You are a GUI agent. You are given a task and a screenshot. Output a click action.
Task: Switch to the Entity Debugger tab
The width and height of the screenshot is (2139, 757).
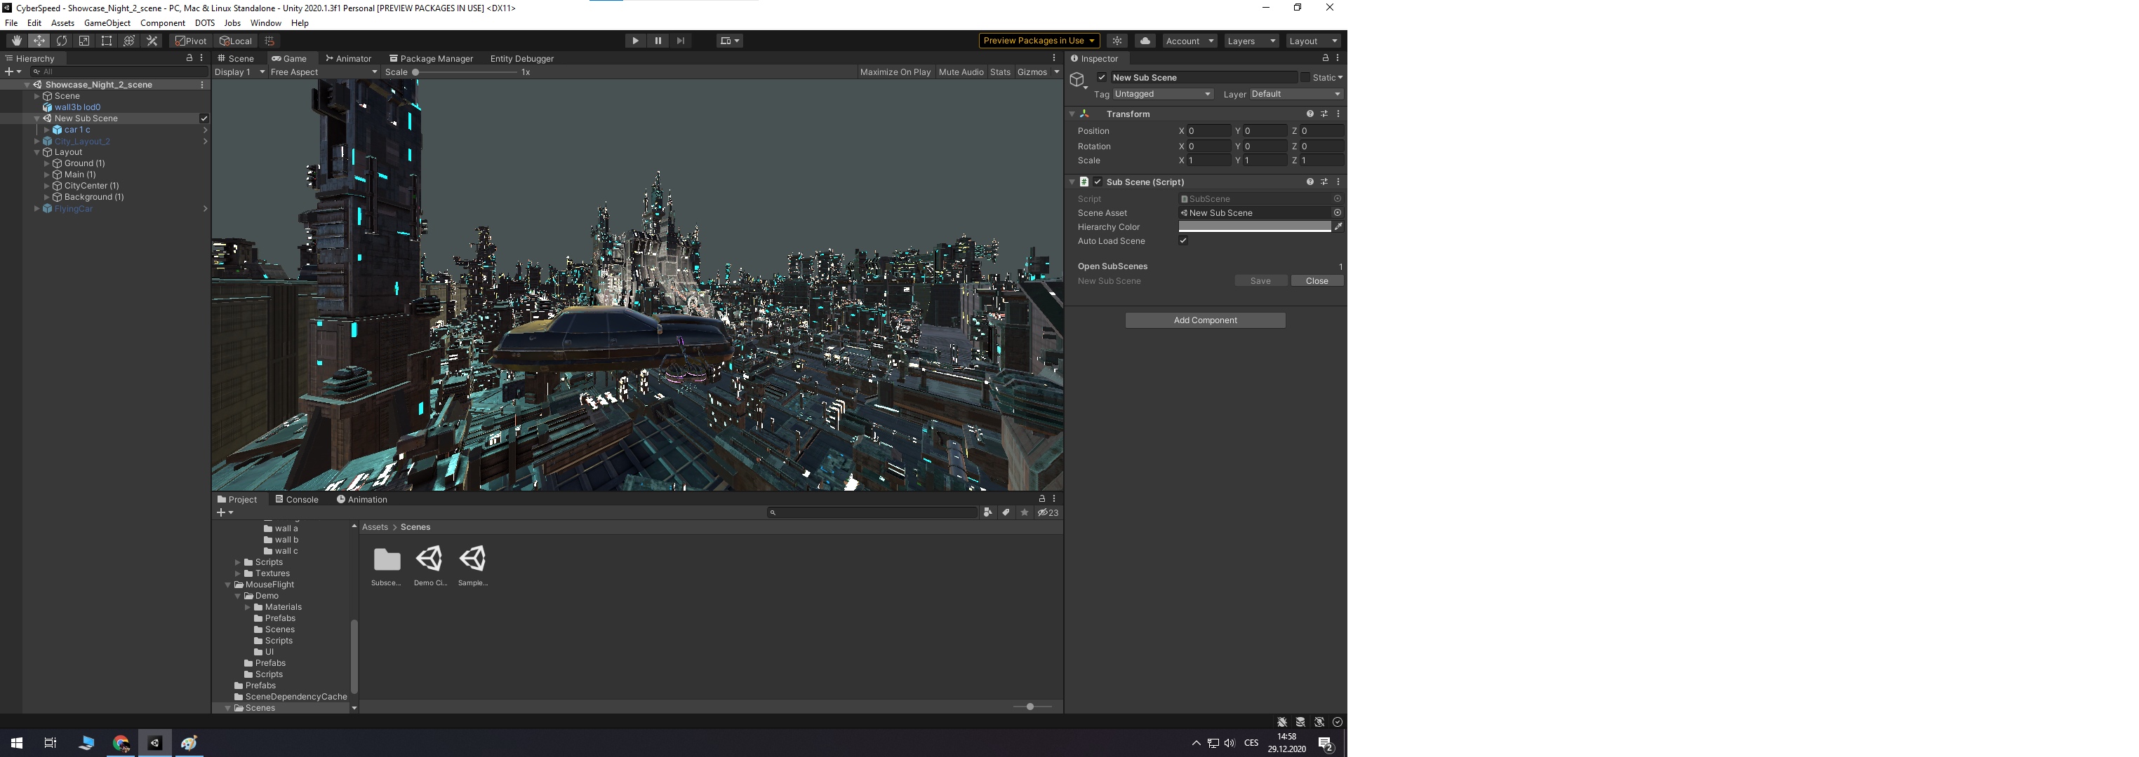click(521, 59)
